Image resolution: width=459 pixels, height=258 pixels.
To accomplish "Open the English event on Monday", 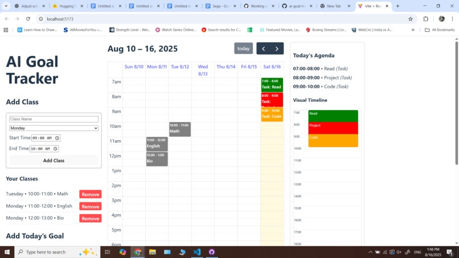I will [157, 144].
